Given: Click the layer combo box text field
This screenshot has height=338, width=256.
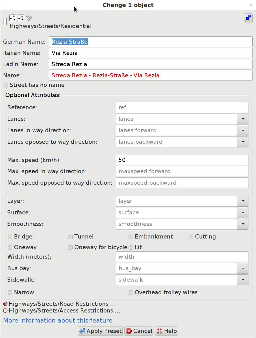Looking at the screenshot, I should click(176, 201).
